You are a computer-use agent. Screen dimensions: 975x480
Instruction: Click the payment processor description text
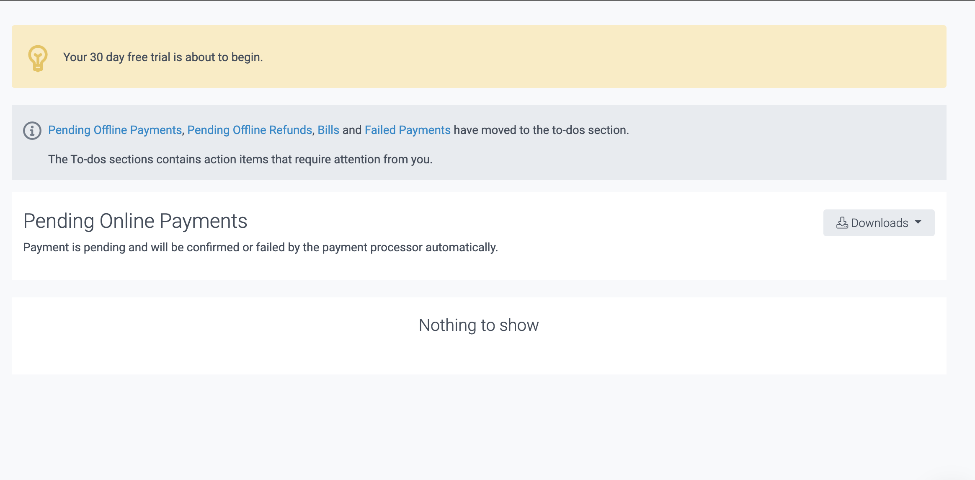260,248
